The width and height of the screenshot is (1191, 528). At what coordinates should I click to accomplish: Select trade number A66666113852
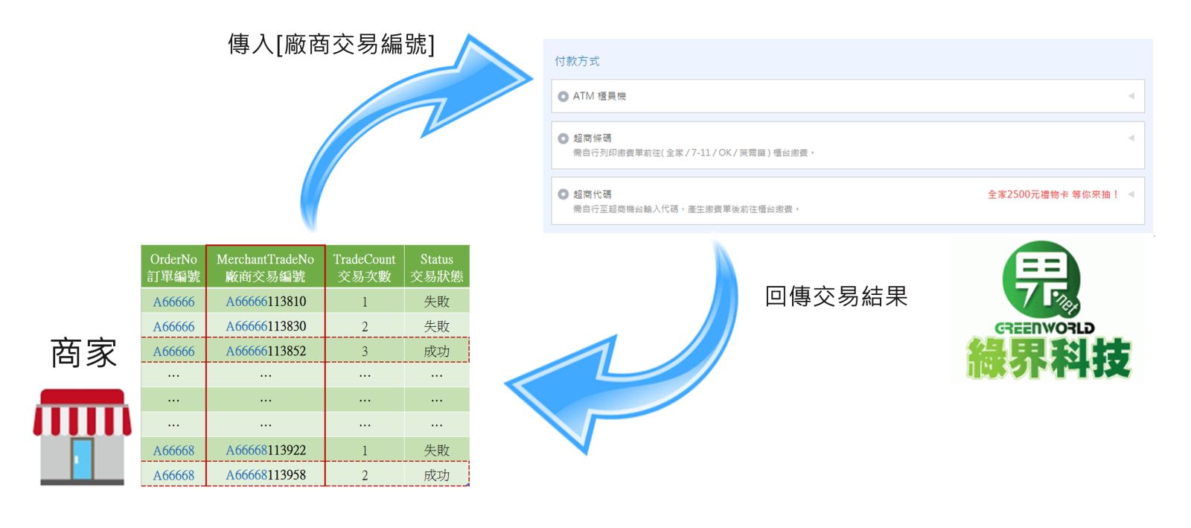click(x=266, y=351)
